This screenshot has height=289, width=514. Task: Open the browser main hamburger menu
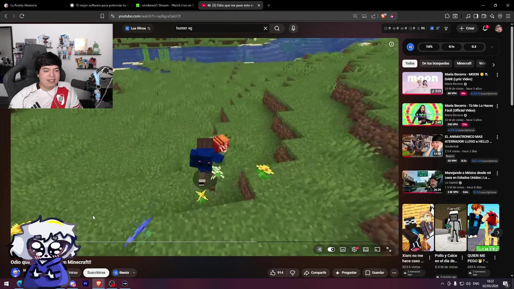click(x=508, y=16)
